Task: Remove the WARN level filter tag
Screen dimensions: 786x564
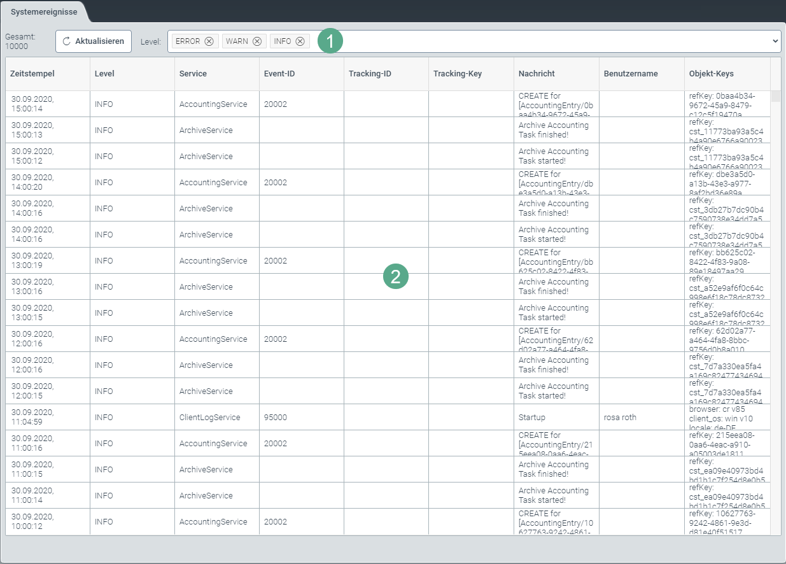Action: tap(257, 41)
